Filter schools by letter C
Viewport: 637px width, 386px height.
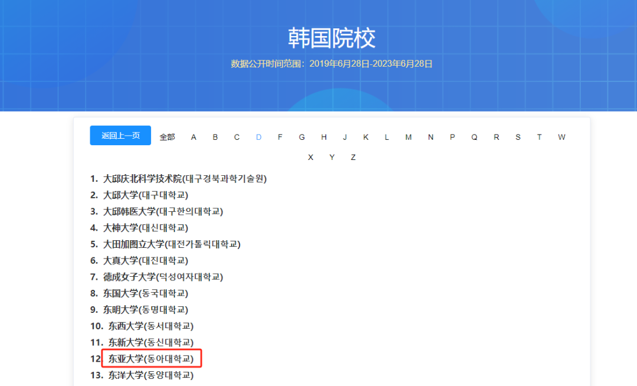click(x=237, y=138)
